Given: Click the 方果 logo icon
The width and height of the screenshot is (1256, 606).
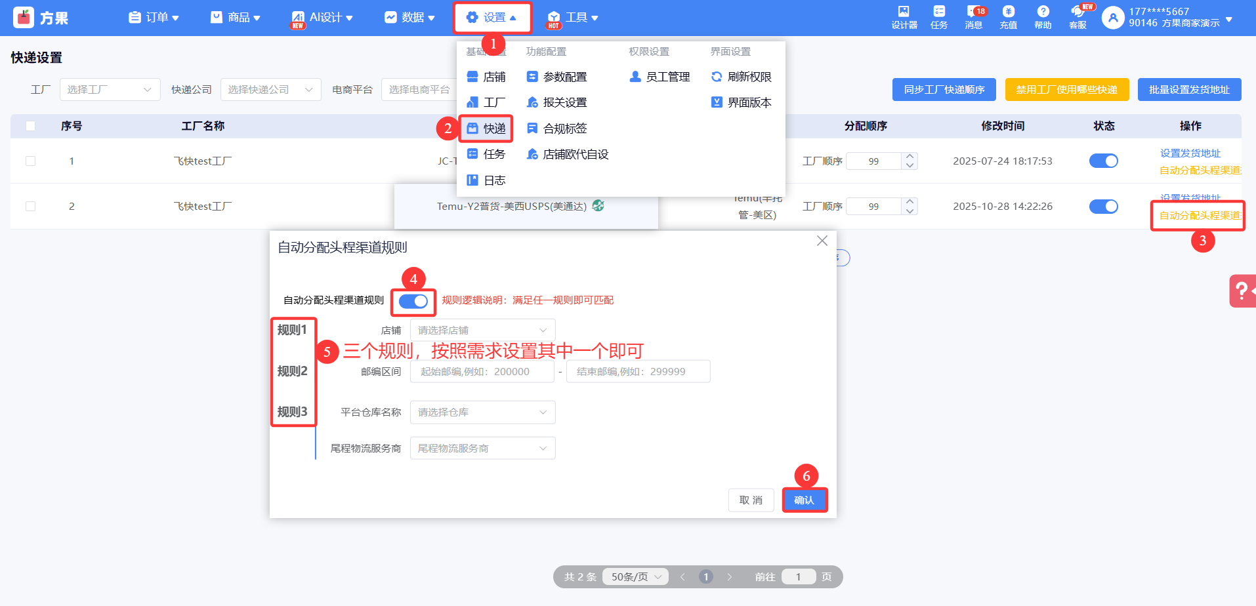Looking at the screenshot, I should click(24, 18).
